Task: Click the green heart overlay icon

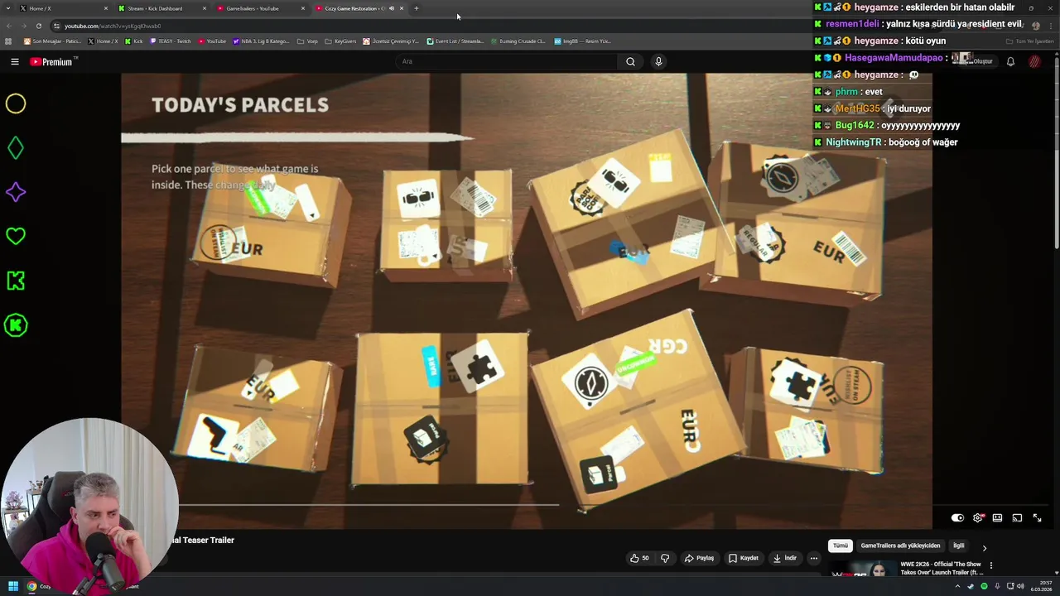Action: 16,237
